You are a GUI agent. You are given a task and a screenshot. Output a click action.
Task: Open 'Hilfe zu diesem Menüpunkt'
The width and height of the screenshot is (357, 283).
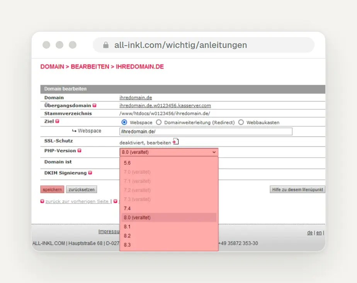coord(297,189)
